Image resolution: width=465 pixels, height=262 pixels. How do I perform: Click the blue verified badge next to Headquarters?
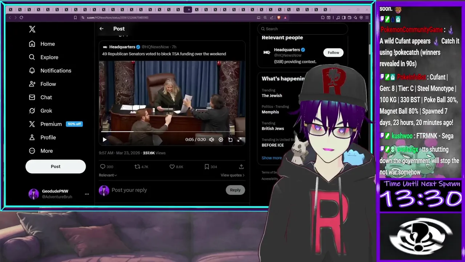point(138,47)
